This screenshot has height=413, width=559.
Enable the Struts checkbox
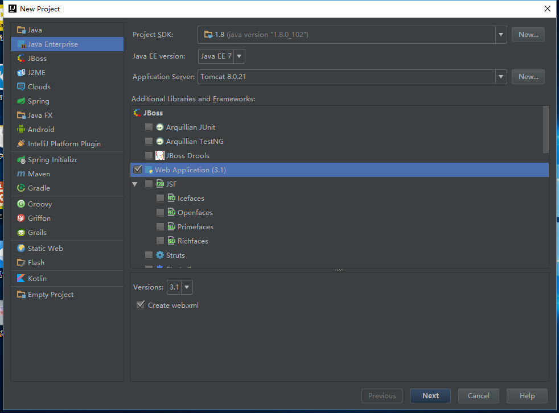tap(149, 255)
